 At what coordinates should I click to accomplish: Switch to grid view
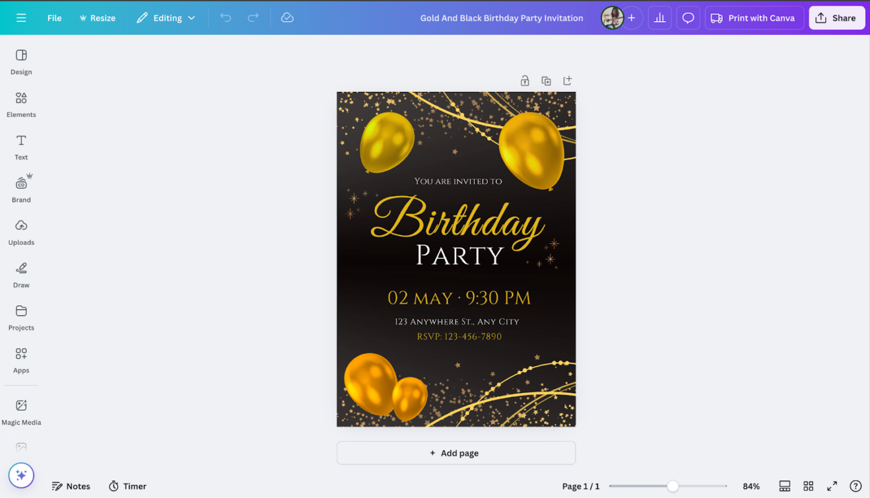[x=808, y=486]
